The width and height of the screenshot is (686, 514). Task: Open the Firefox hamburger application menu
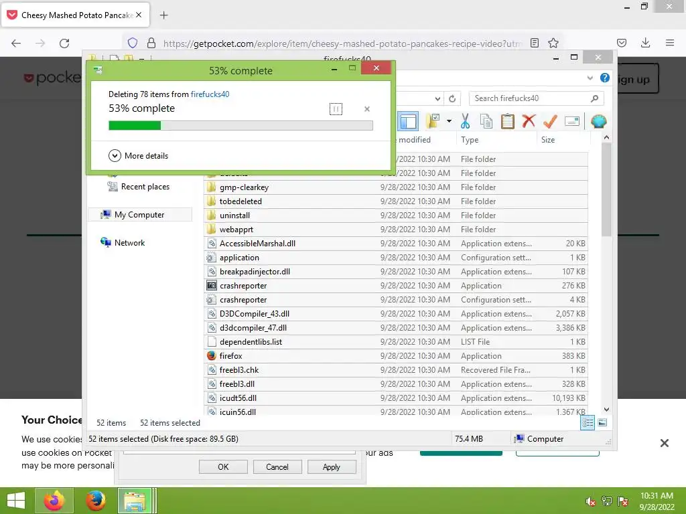click(x=670, y=43)
